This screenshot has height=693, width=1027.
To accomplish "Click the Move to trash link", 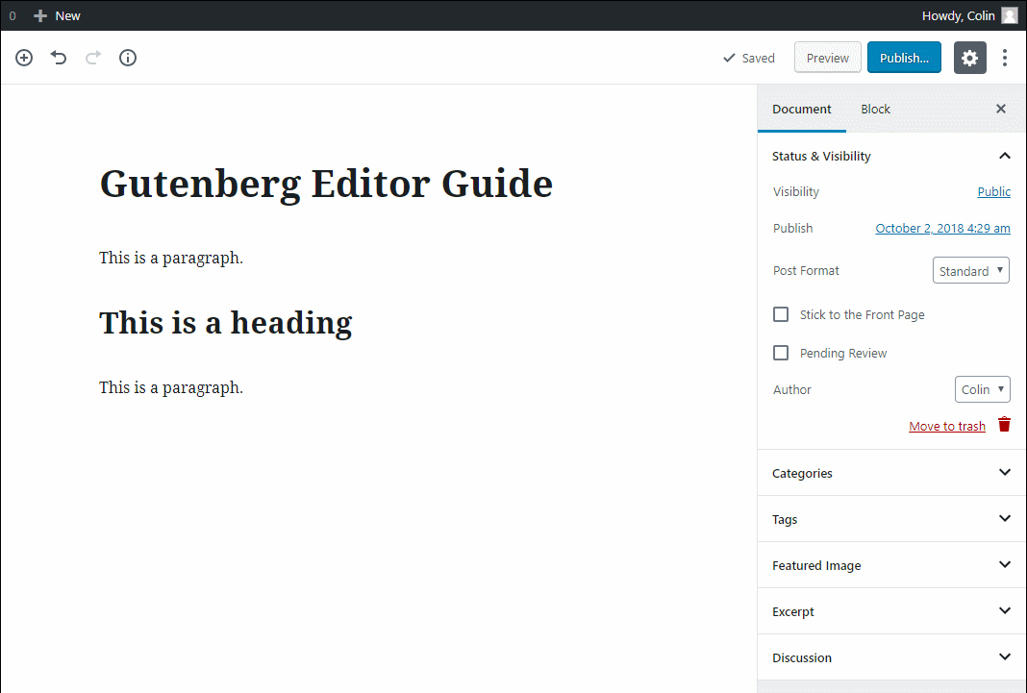I will click(947, 426).
